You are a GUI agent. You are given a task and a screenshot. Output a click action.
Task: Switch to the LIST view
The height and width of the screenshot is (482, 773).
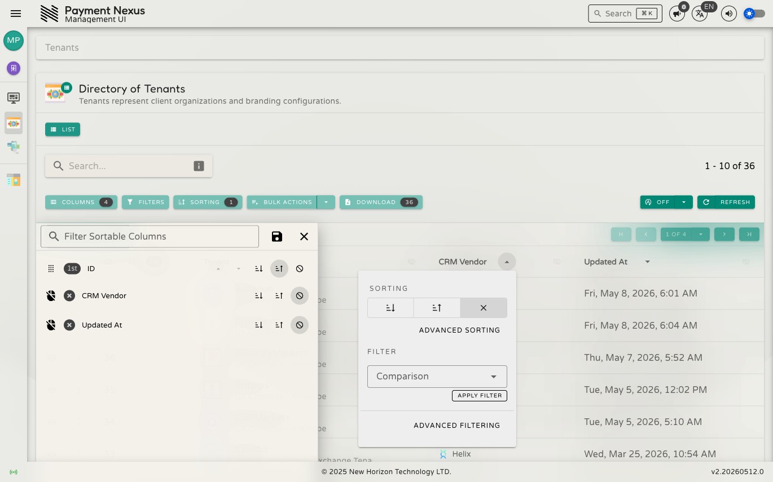(63, 129)
